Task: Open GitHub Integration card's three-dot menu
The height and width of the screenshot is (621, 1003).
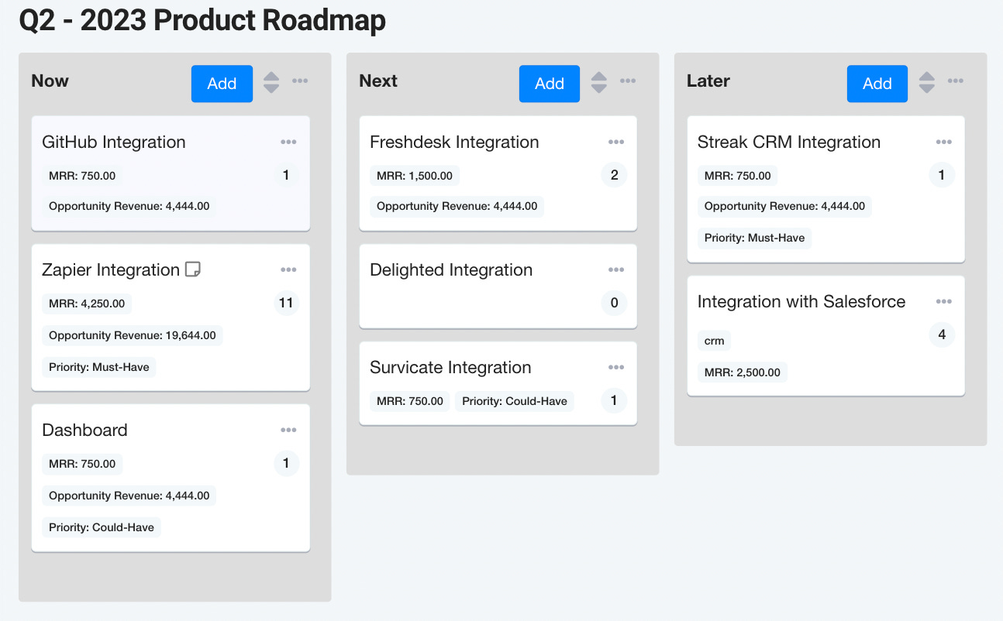Action: 288,142
